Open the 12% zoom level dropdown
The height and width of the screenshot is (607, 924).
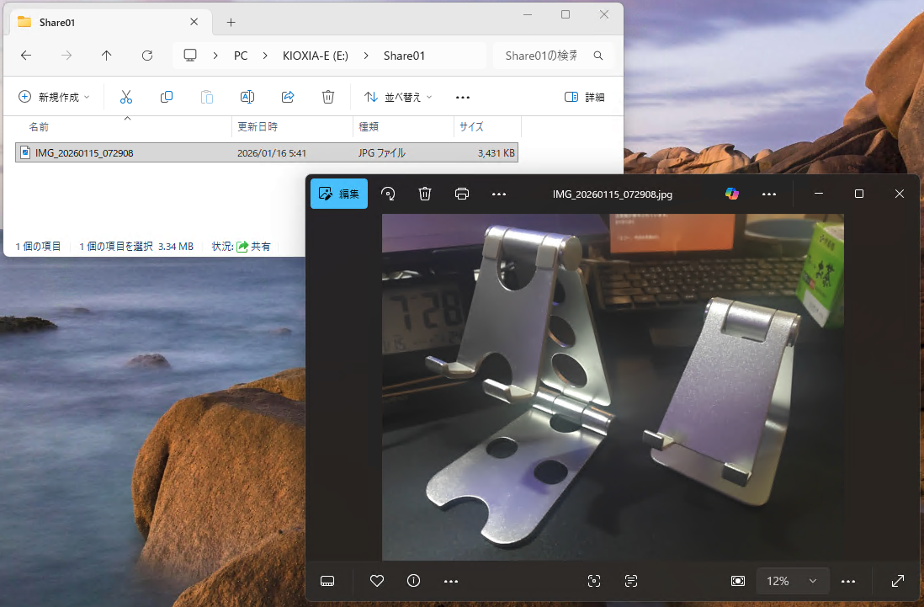pyautogui.click(x=792, y=581)
